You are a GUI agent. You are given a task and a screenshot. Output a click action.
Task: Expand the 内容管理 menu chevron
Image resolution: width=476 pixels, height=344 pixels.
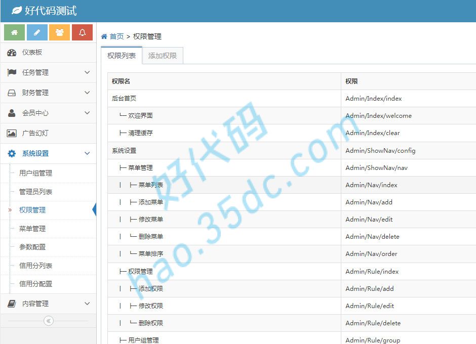87,304
